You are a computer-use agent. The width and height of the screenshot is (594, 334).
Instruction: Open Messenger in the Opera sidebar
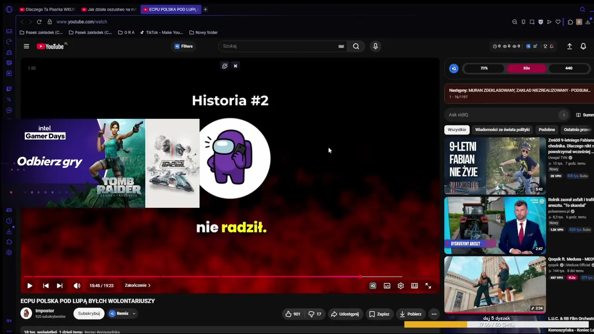(9, 110)
